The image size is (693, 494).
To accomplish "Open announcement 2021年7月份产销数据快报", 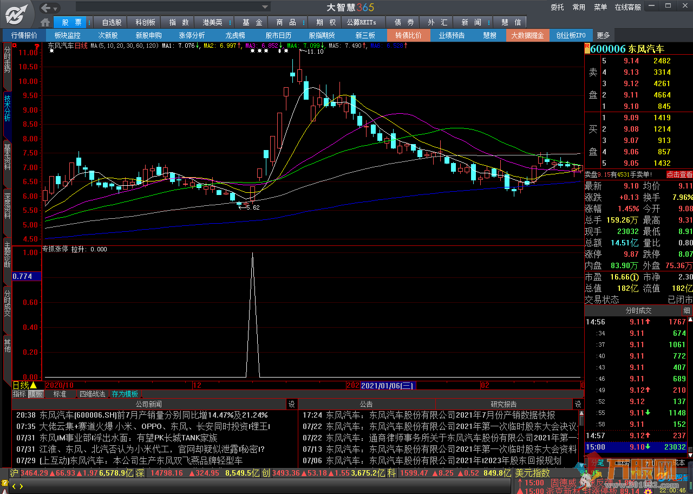I will coord(441,415).
